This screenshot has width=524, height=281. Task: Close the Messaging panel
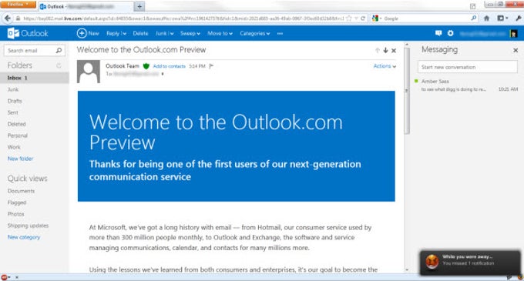coord(516,50)
